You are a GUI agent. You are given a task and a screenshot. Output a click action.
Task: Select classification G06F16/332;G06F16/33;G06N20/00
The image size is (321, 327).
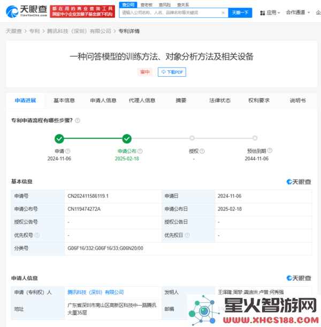[105, 248]
